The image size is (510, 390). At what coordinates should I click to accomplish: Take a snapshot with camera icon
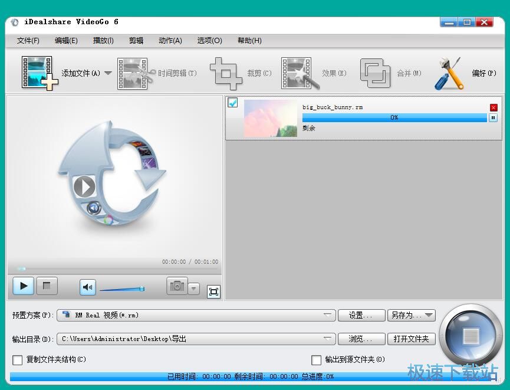click(177, 286)
